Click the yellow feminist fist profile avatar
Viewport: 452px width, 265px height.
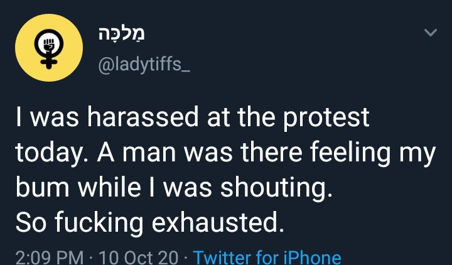point(48,48)
